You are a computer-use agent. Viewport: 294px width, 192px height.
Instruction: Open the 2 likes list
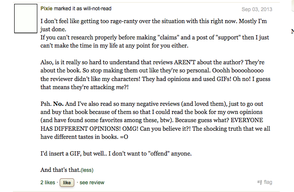pos(48,183)
